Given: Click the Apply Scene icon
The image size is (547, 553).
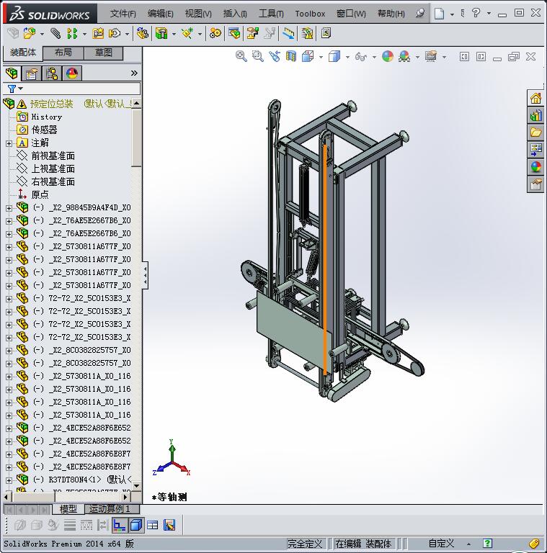Looking at the screenshot, I should point(404,56).
